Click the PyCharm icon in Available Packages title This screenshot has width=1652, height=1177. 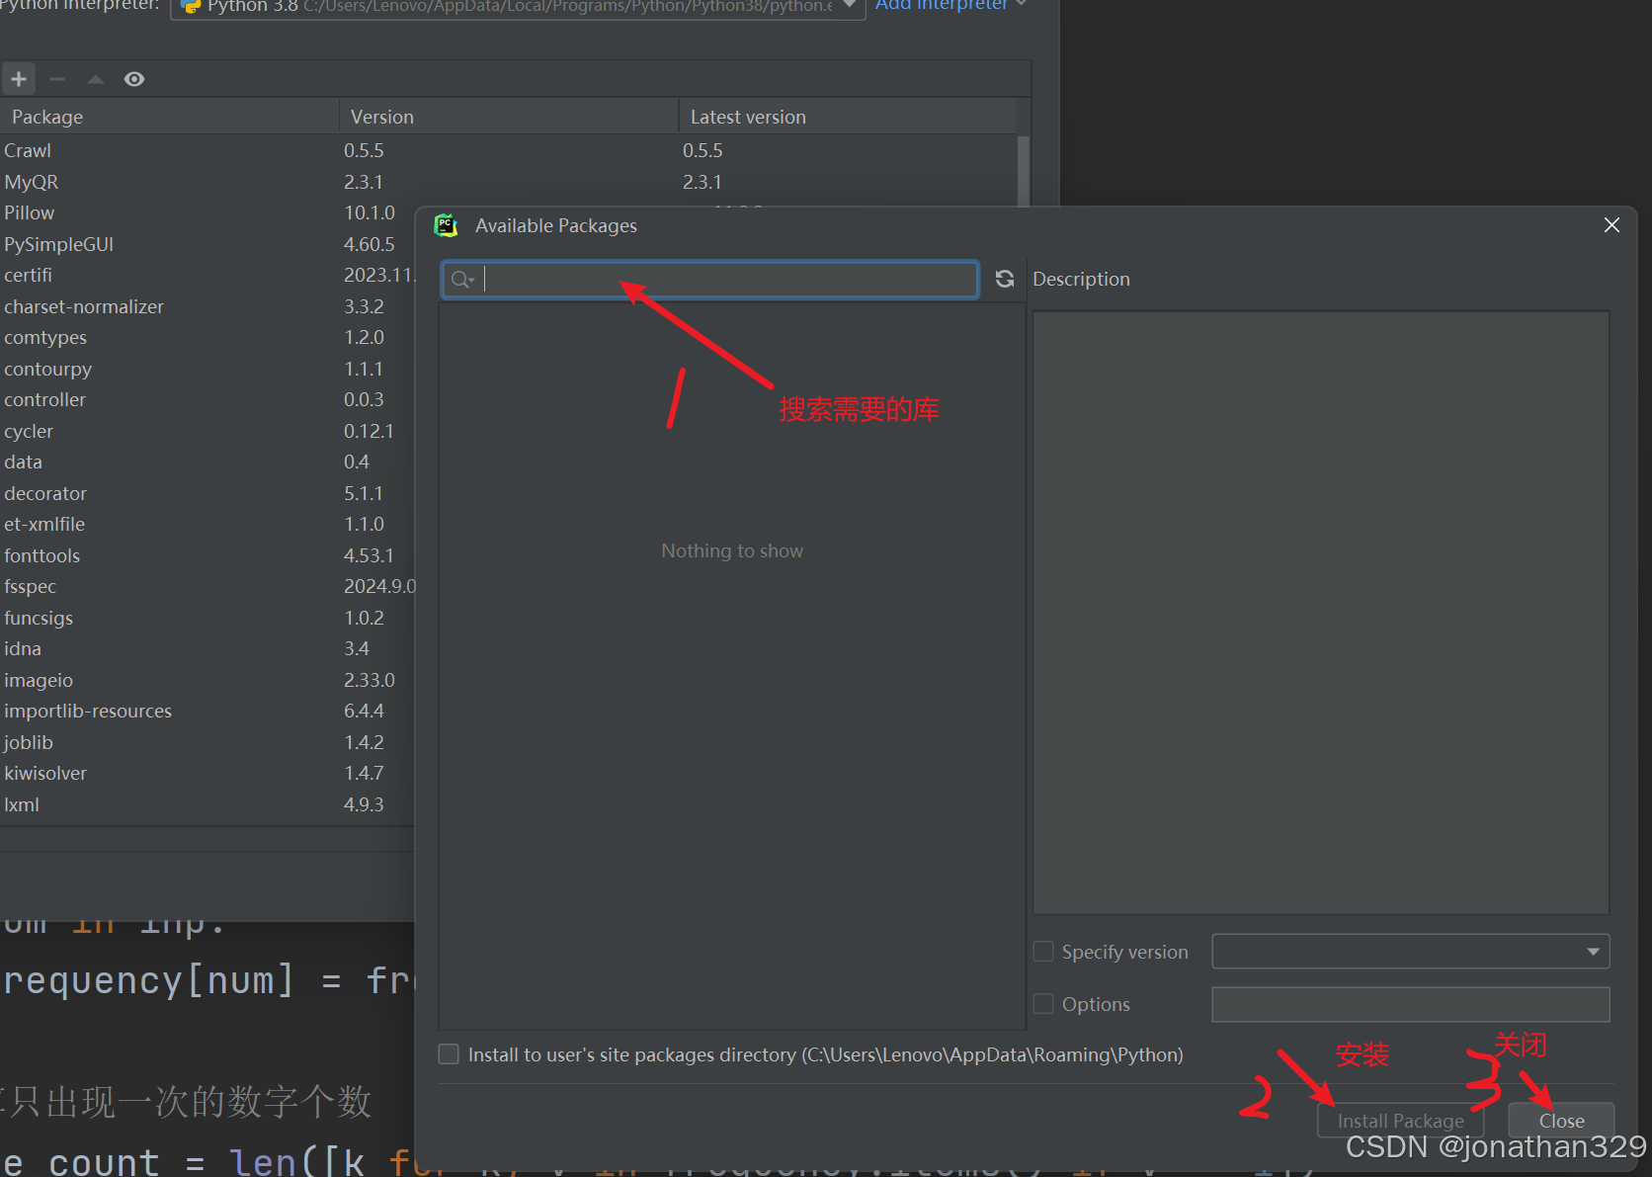[x=447, y=225]
